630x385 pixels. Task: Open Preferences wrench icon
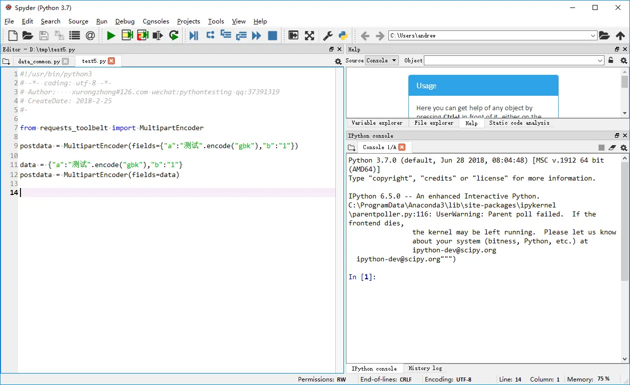(328, 35)
